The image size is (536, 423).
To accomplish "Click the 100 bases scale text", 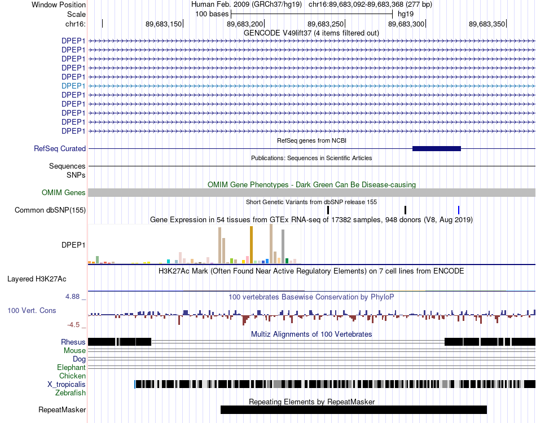I will (x=212, y=14).
